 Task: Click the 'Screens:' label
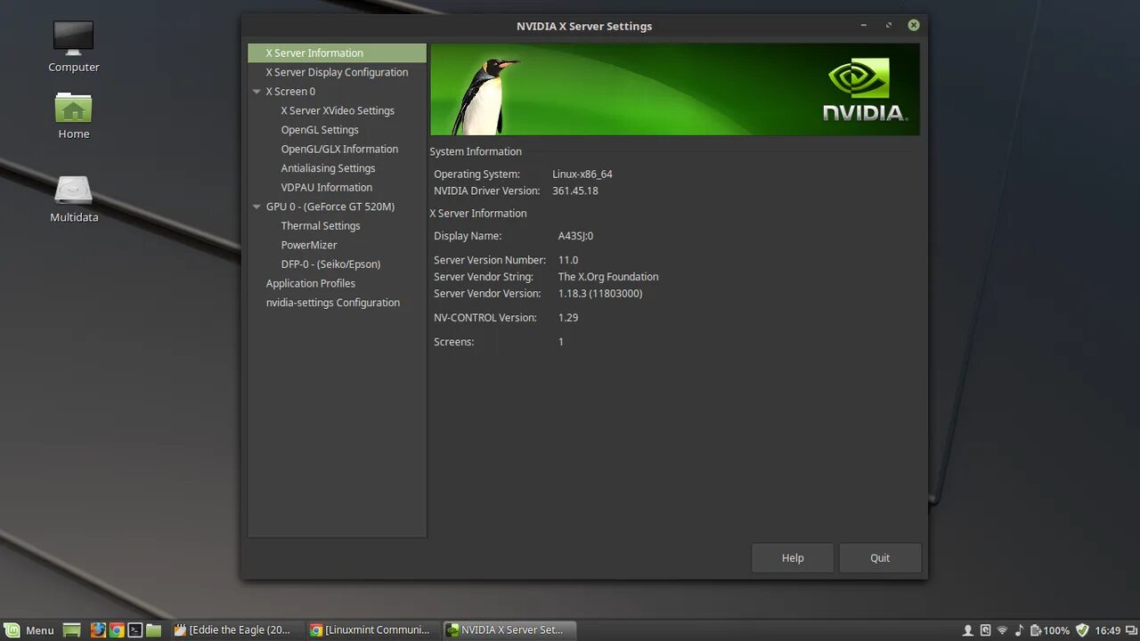pos(454,342)
